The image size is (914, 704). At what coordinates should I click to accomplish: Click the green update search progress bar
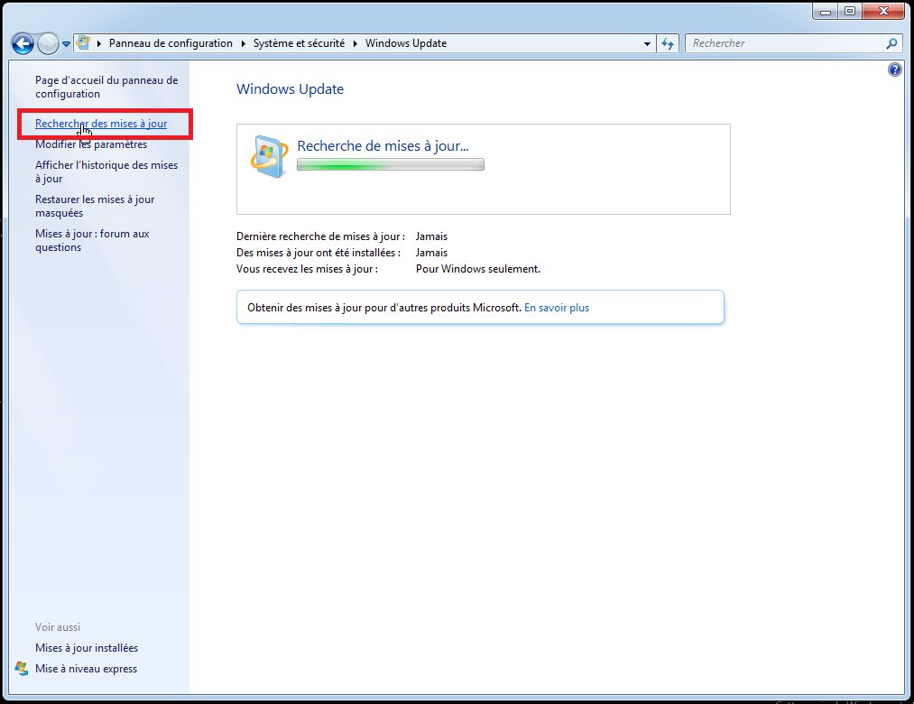coord(391,165)
